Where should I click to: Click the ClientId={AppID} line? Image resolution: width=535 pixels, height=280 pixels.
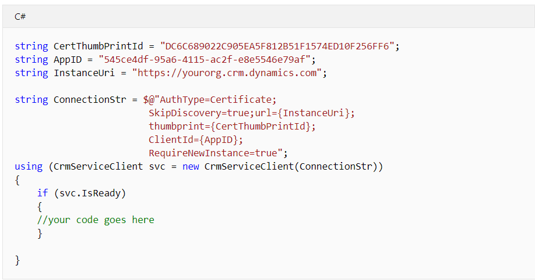pyautogui.click(x=196, y=139)
